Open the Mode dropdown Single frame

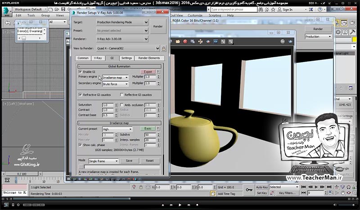click(x=103, y=161)
